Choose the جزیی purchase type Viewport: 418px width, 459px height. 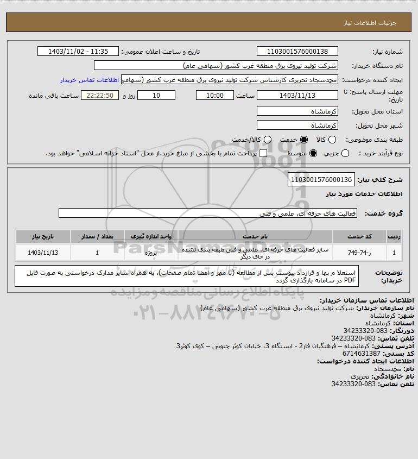345,153
